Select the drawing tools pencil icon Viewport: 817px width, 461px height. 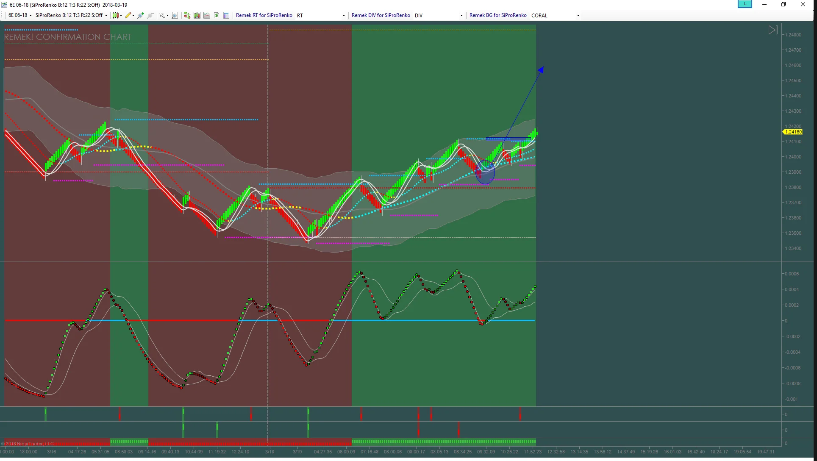(128, 15)
